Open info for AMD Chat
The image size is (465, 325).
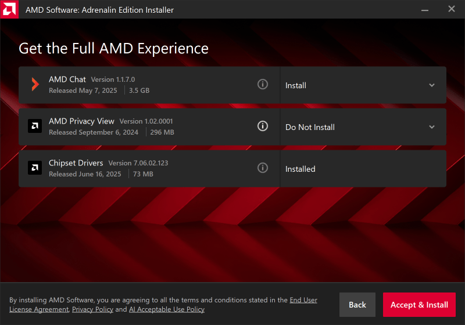(263, 84)
